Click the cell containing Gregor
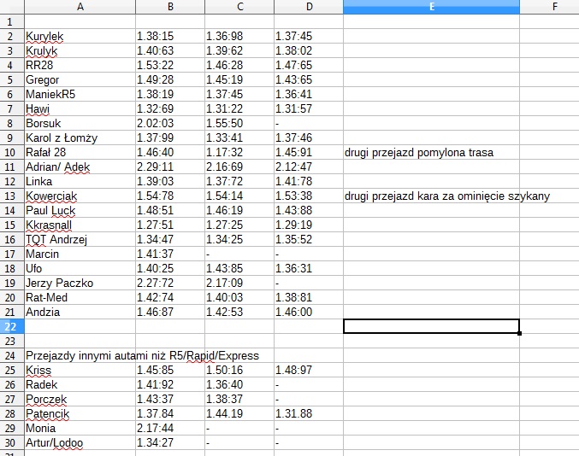This screenshot has width=579, height=456. pyautogui.click(x=80, y=79)
